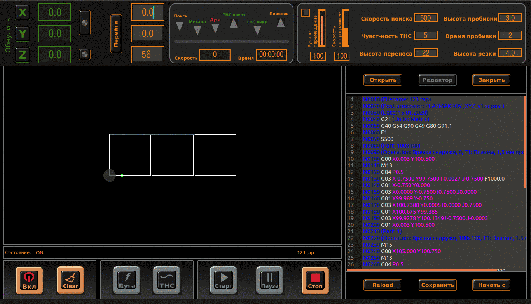Screen dimensions: 531x304
Task: Start the program with Старт
Action: click(x=224, y=280)
